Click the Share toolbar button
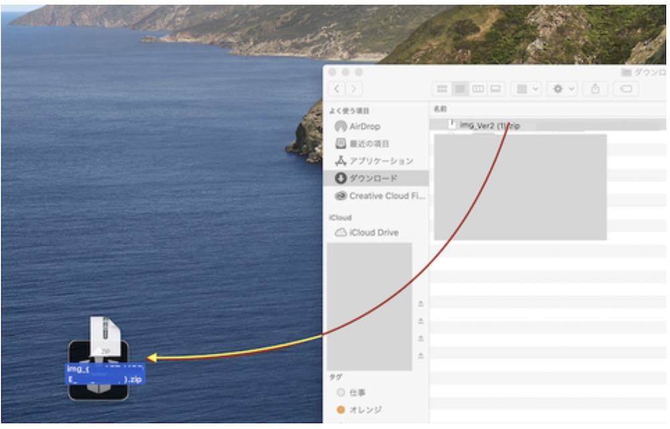670x429 pixels. pos(595,89)
